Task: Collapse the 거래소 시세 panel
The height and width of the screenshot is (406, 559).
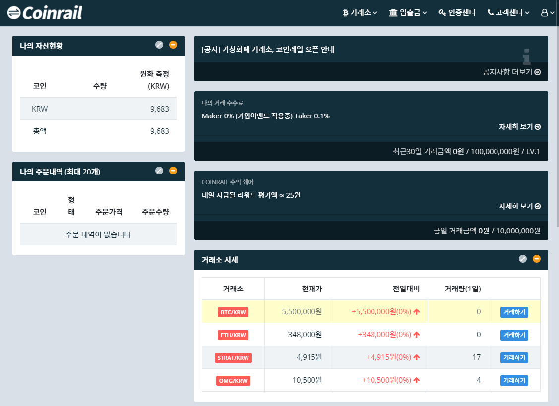Action: [x=537, y=259]
